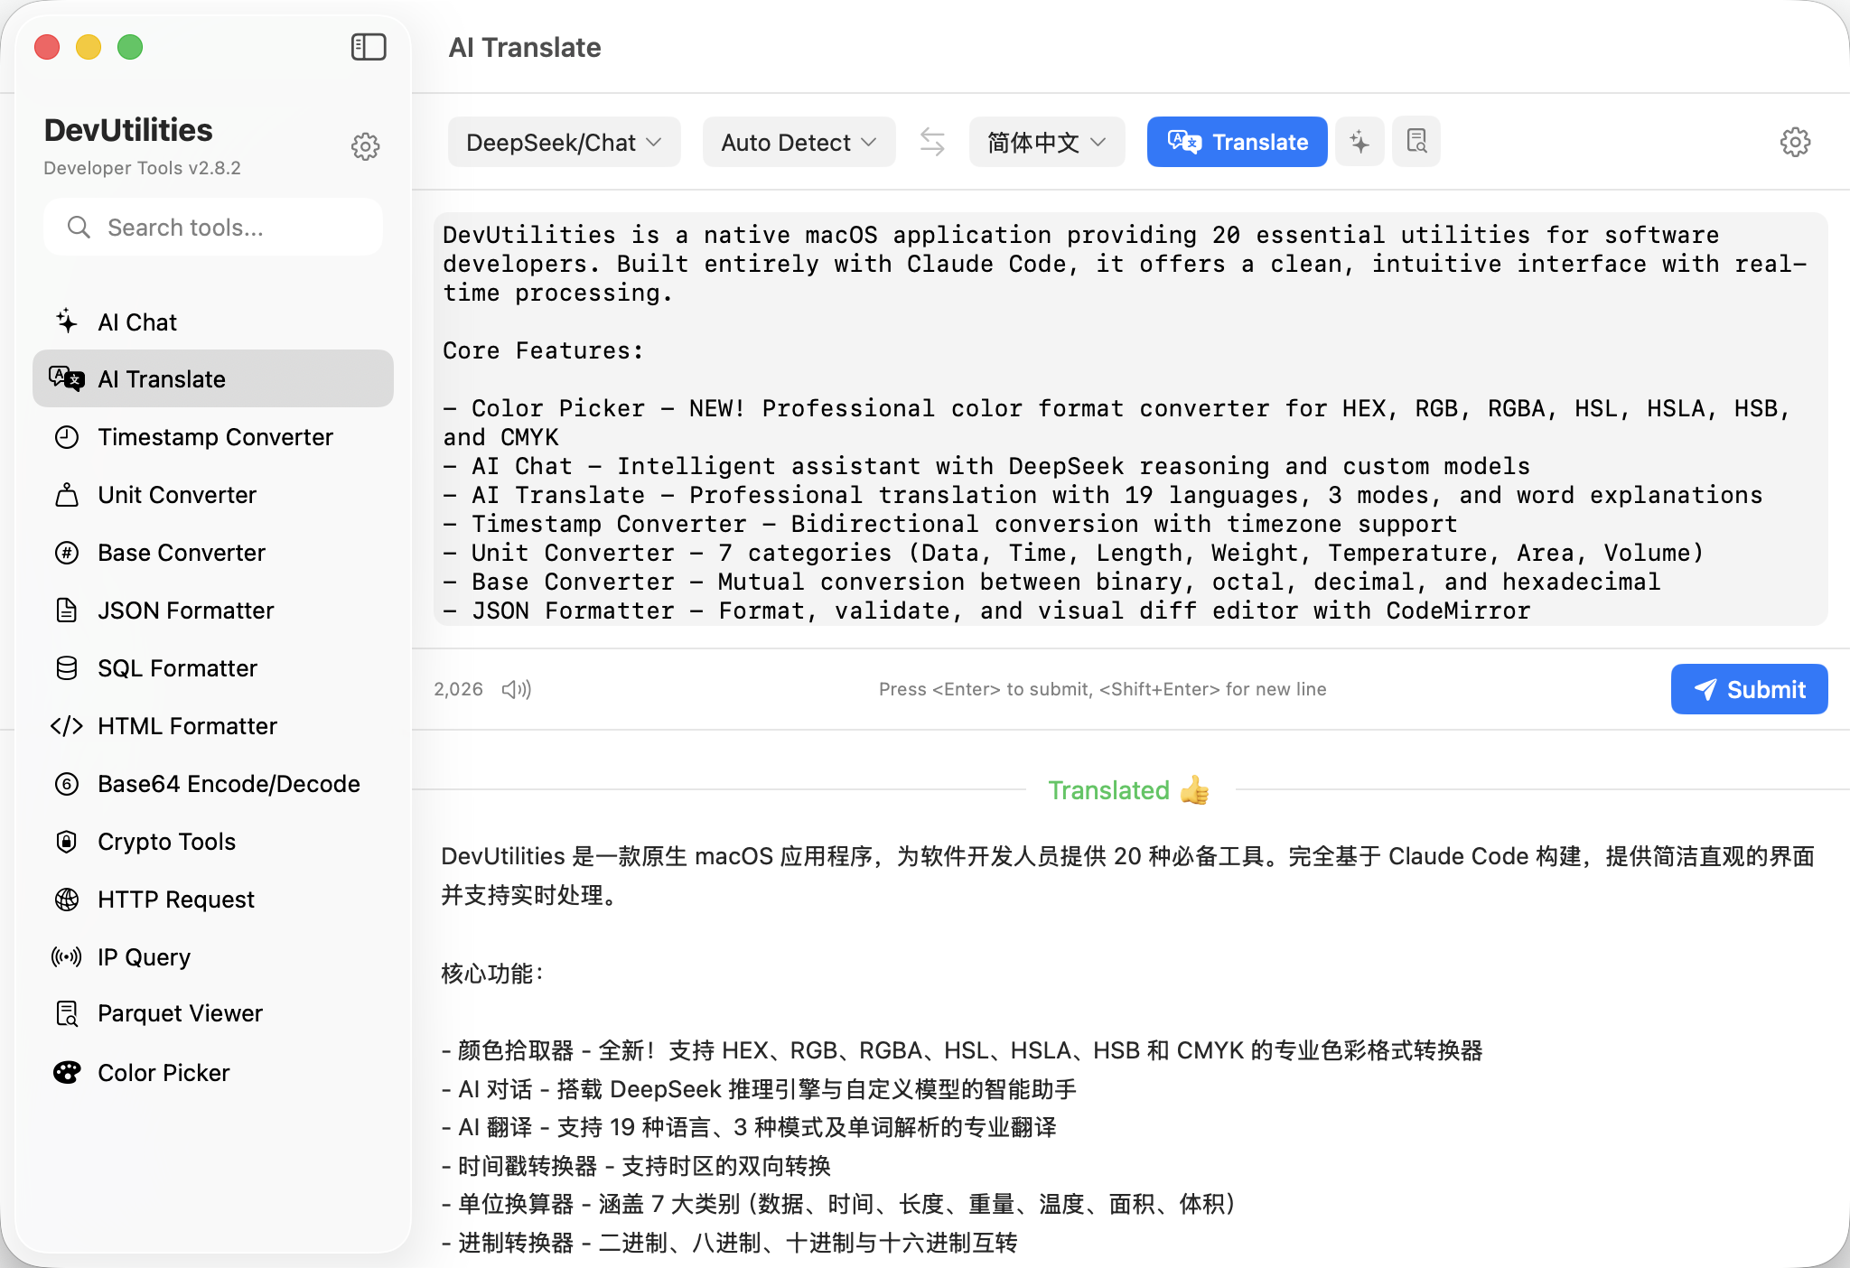Click the swap languages arrows icon
Viewport: 1850px width, 1268px height.
click(x=932, y=142)
